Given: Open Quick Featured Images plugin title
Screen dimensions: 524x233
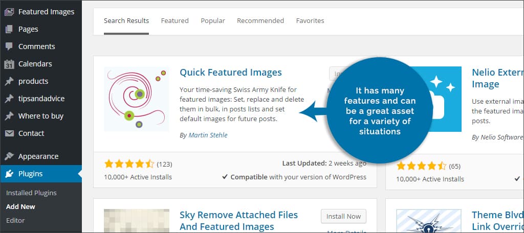Looking at the screenshot, I should (231, 73).
